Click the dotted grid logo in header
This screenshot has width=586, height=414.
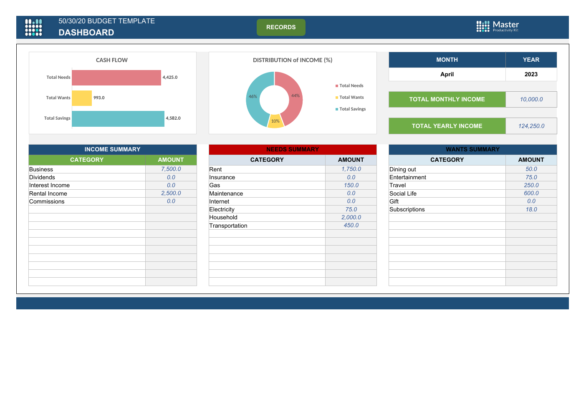33,28
